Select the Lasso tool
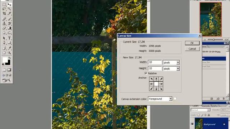 coord(4,9)
